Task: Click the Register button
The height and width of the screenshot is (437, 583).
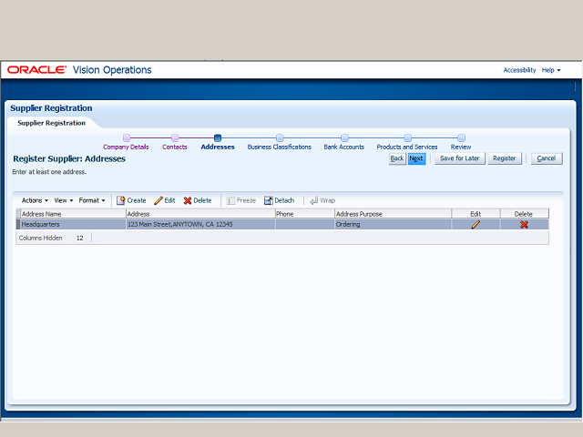Action: point(505,158)
